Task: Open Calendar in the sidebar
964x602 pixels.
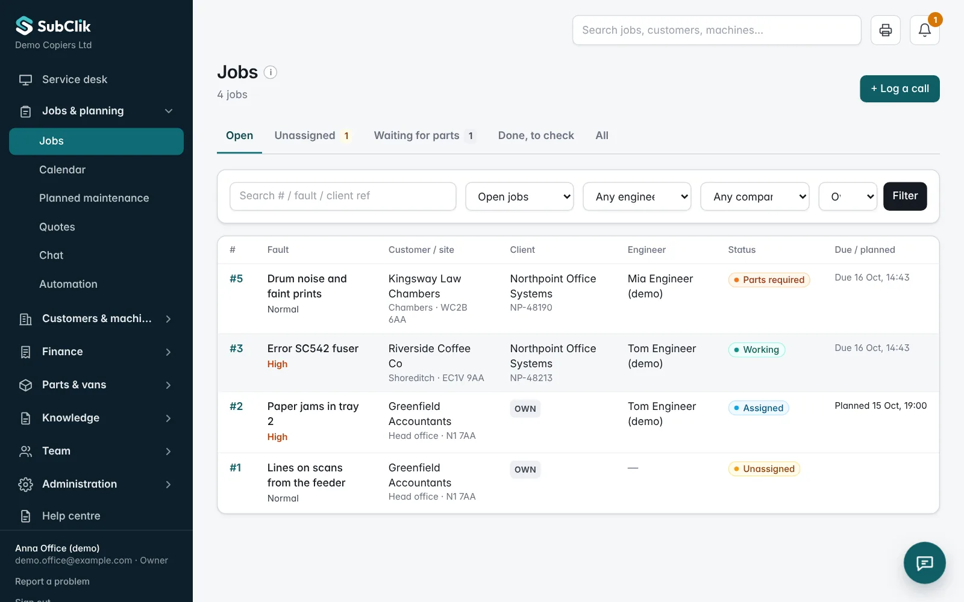Action: coord(96,170)
